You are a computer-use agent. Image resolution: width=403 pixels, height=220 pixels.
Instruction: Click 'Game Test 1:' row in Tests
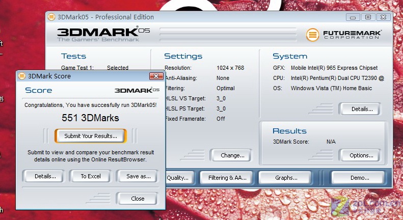tap(95, 68)
